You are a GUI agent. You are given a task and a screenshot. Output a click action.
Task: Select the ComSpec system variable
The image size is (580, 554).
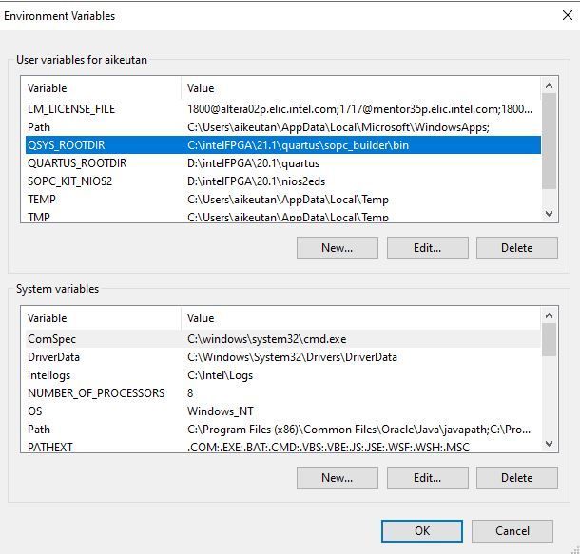coord(51,339)
